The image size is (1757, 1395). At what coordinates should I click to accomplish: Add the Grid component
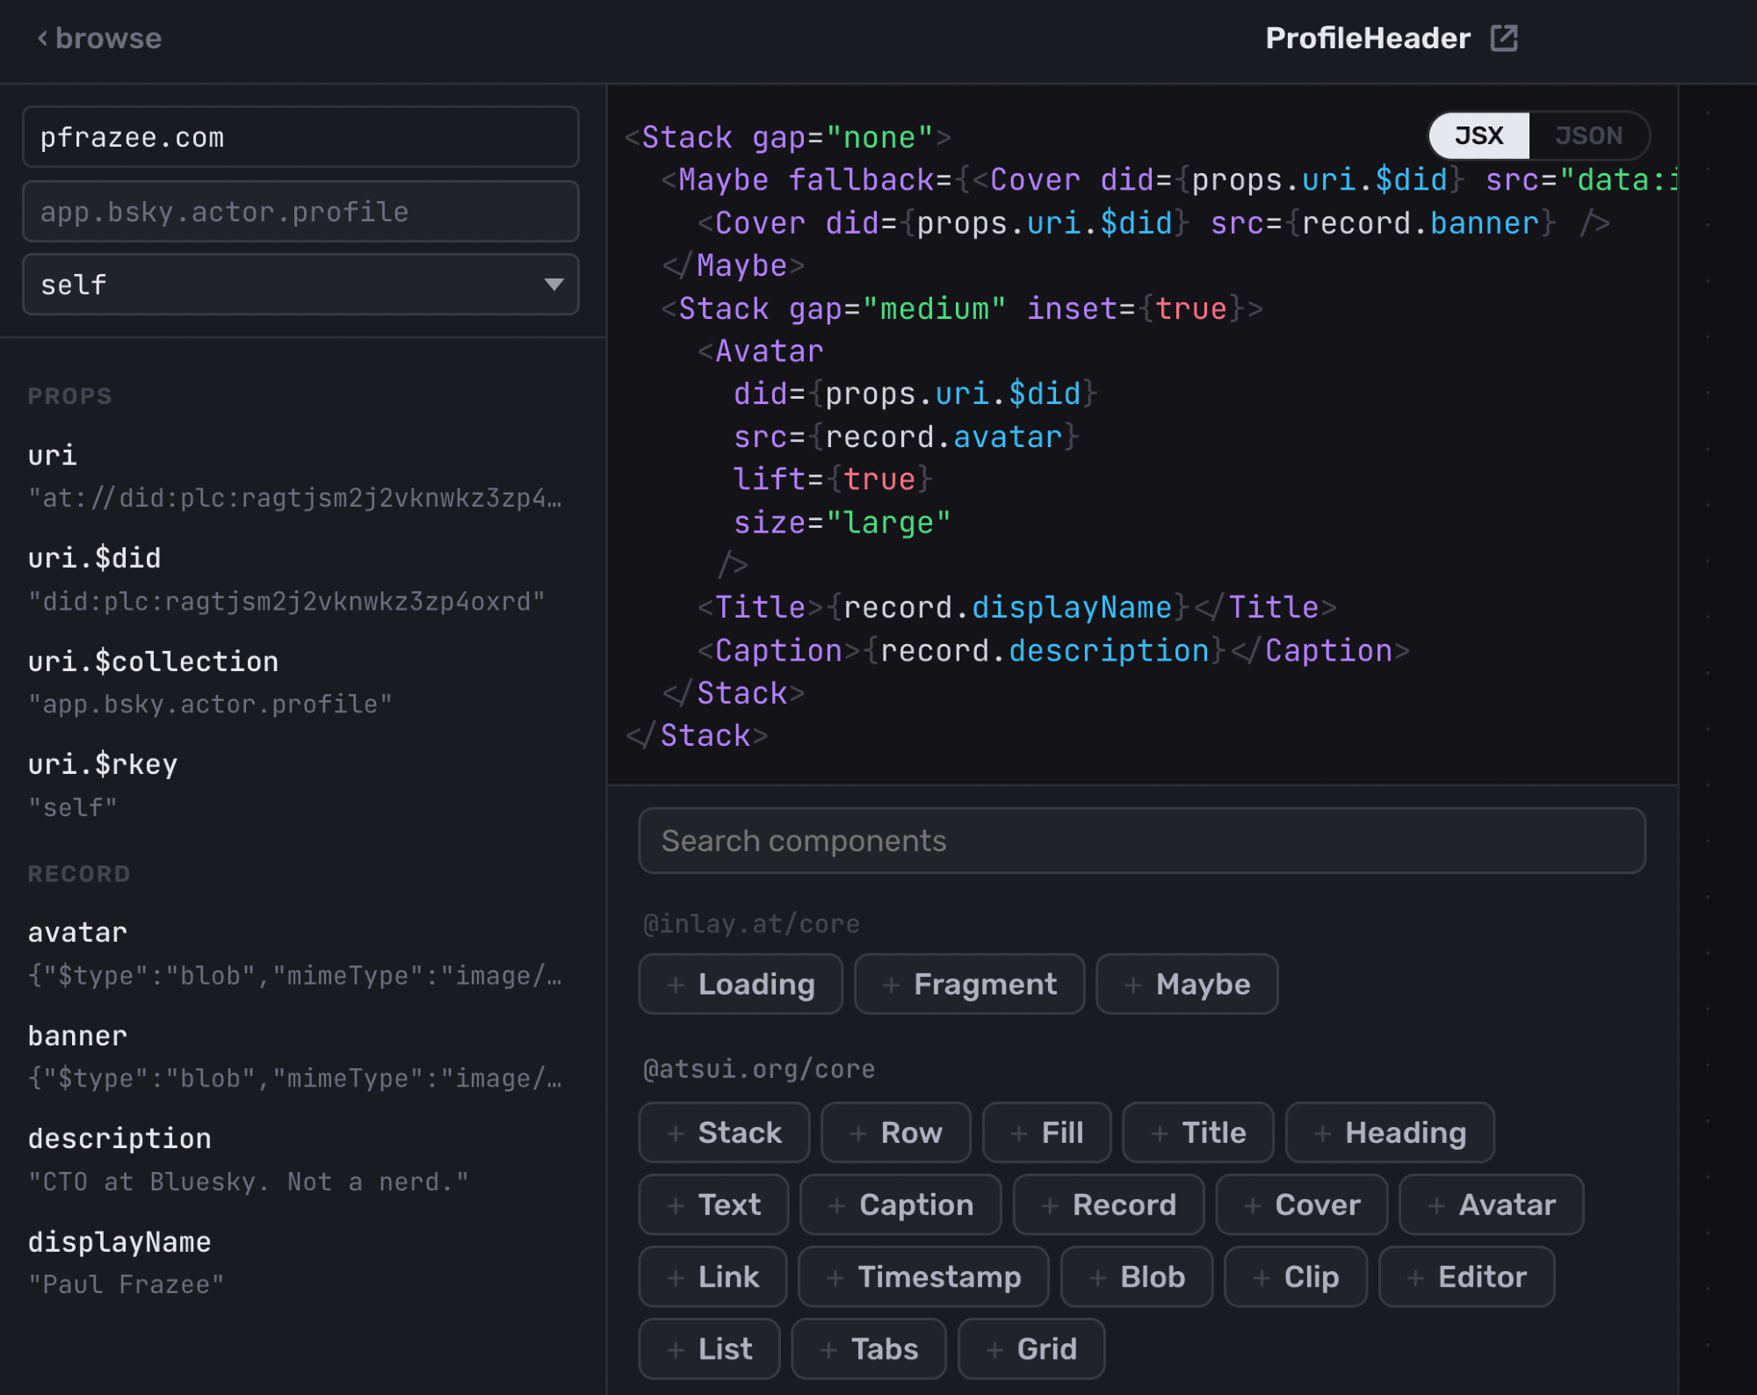point(1030,1348)
